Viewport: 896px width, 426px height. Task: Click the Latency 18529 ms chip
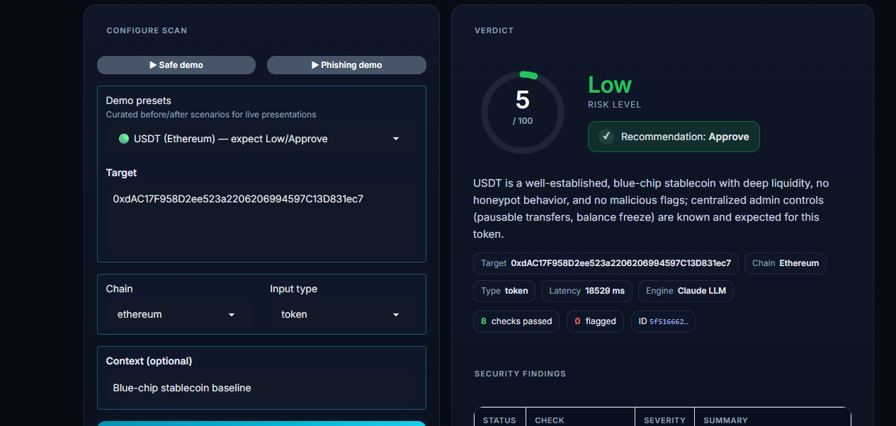point(587,291)
